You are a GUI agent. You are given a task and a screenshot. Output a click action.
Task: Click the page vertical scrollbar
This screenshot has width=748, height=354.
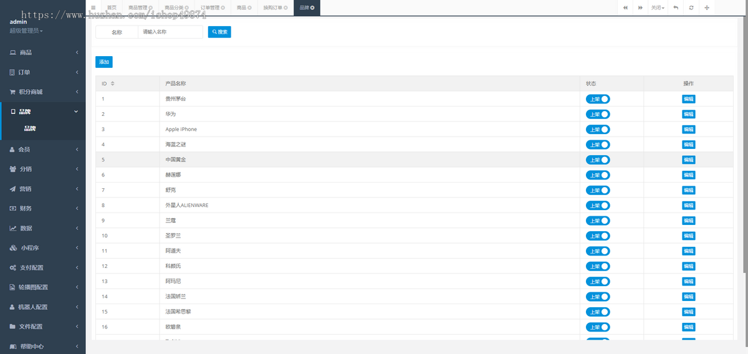[x=746, y=143]
